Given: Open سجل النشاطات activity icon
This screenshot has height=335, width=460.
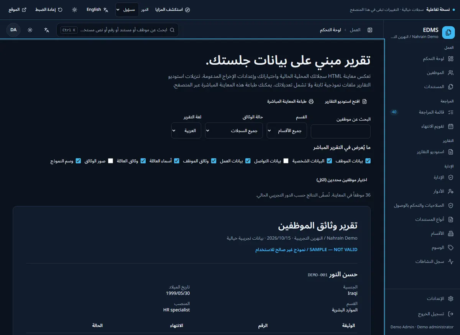Looking at the screenshot, I should click(451, 261).
